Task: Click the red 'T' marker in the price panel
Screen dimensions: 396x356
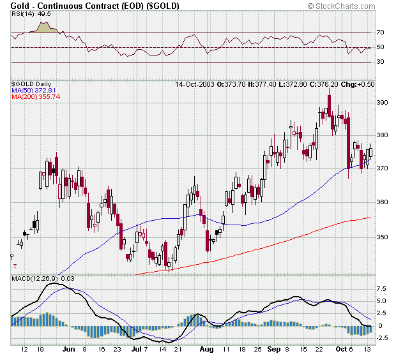Action: pos(15,266)
